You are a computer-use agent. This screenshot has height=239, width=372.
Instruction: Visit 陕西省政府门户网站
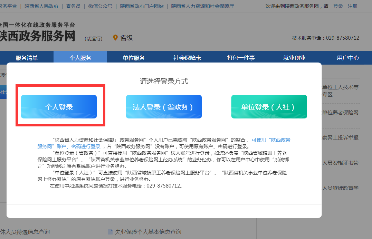coord(142,6)
